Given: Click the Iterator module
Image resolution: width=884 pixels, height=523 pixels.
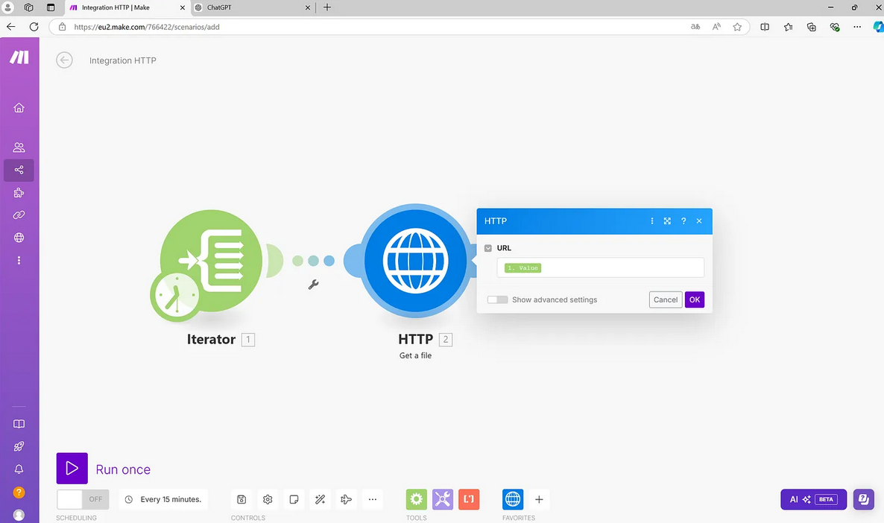Looking at the screenshot, I should coord(212,260).
